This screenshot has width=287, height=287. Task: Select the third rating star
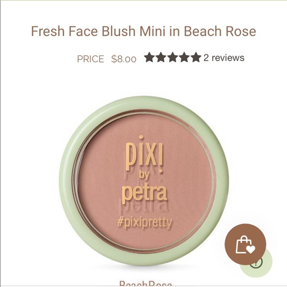coord(173,57)
